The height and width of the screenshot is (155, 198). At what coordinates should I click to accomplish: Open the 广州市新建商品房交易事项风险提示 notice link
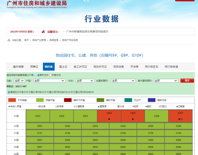click(87, 32)
